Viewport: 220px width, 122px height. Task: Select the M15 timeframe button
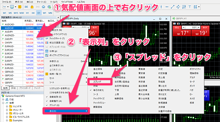click(x=16, y=13)
